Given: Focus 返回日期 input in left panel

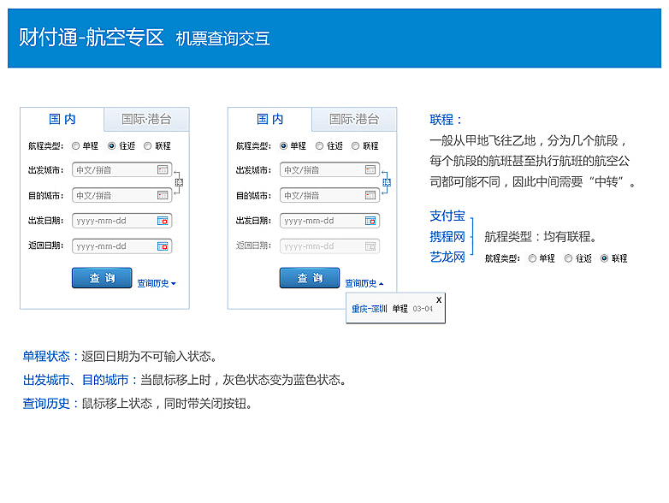Looking at the screenshot, I should click(x=122, y=246).
